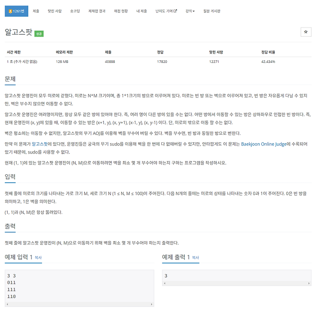Click the 정답 비율 column header
The width and height of the screenshot is (319, 309).
268,52
